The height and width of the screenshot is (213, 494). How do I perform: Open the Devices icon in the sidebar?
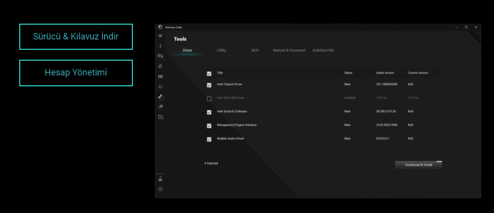160,56
